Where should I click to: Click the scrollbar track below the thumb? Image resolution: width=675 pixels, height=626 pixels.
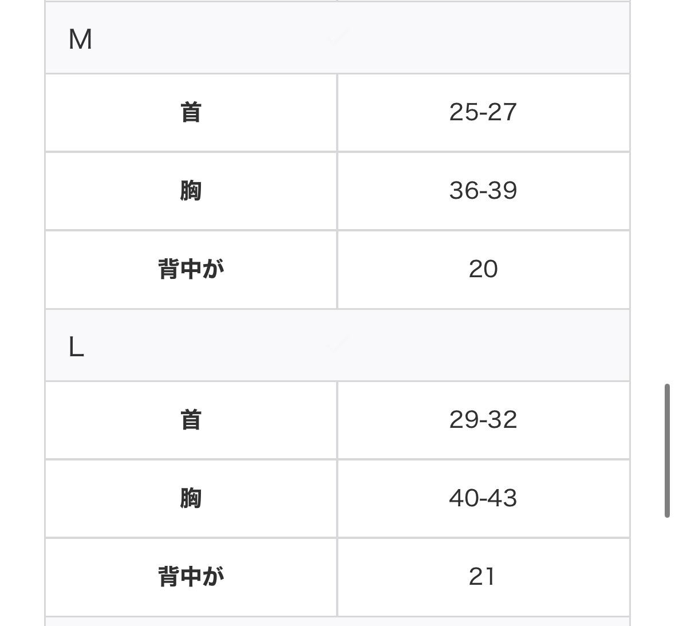click(667, 573)
